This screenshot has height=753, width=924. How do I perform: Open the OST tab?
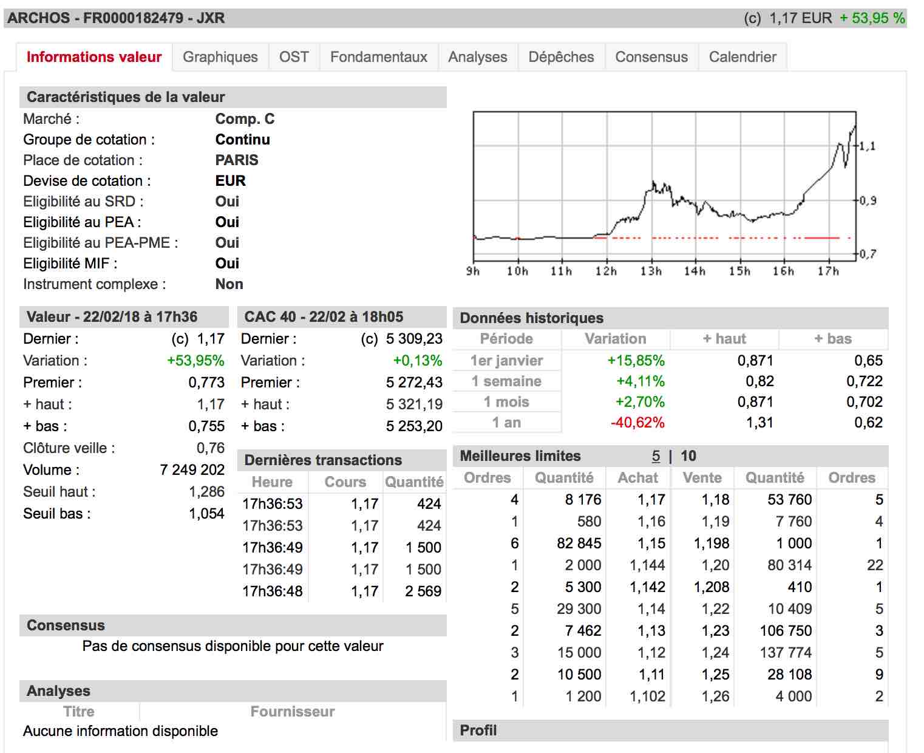coord(294,57)
